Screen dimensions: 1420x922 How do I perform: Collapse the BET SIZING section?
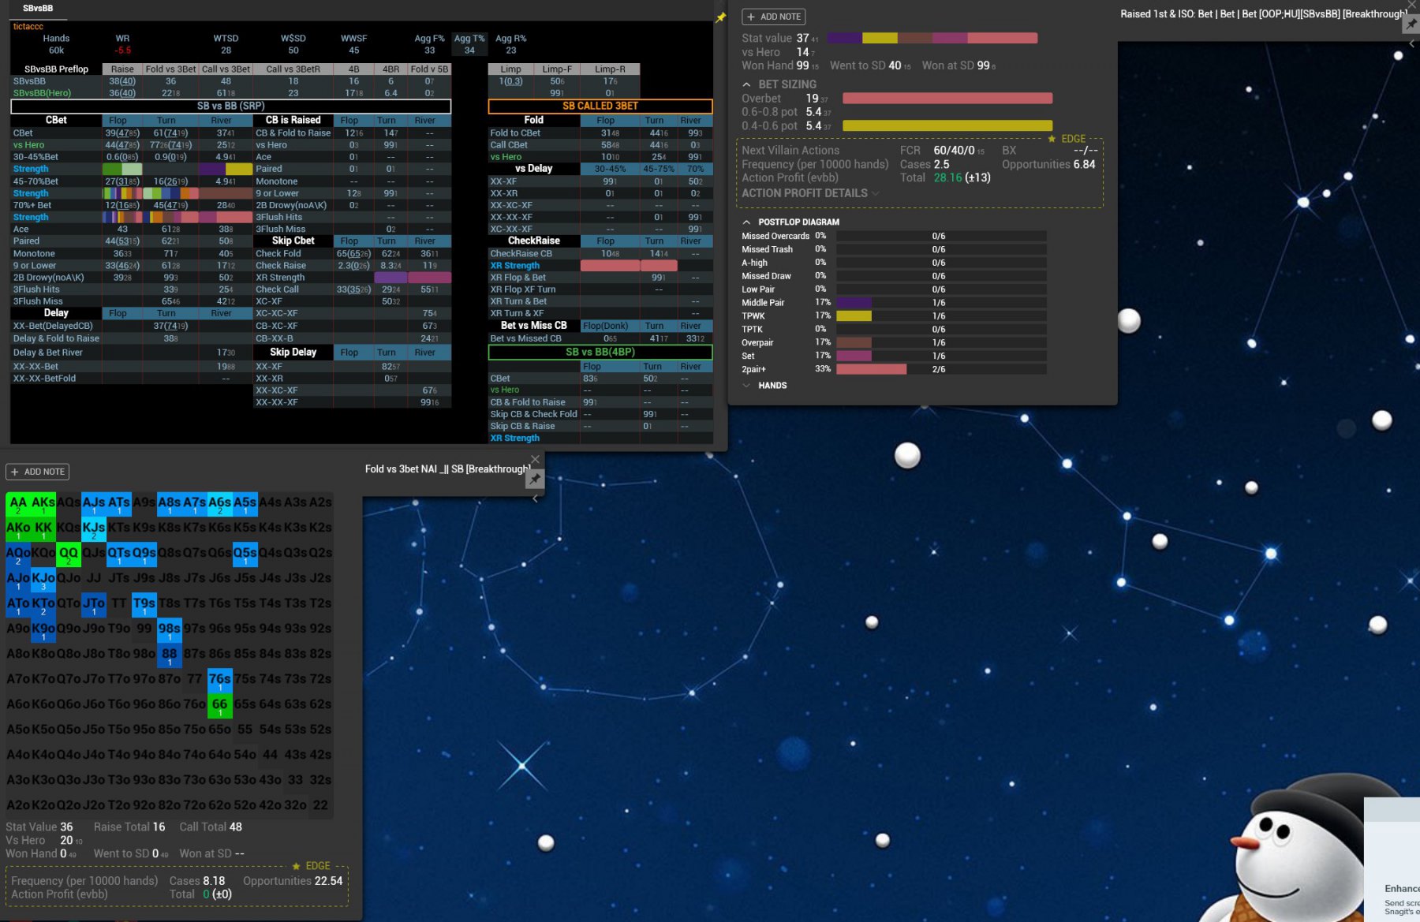pos(746,84)
